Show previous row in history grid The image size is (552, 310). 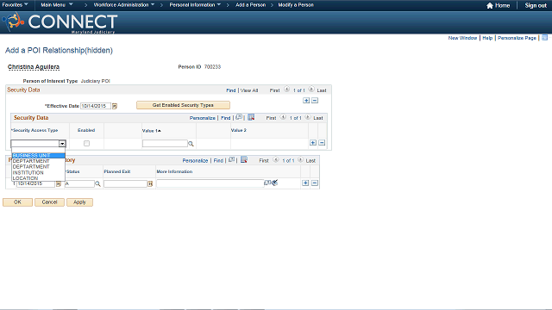tap(276, 160)
